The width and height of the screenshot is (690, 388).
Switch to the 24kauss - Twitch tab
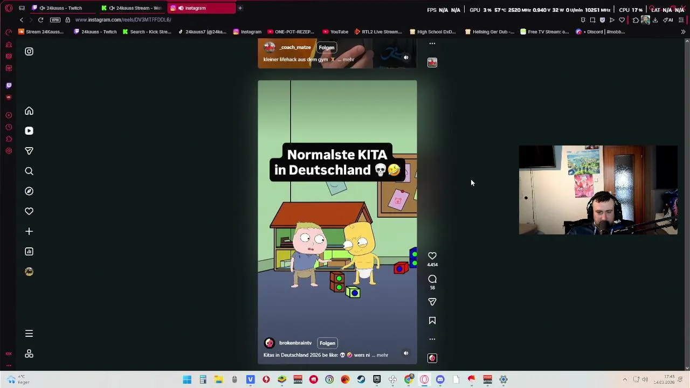click(64, 8)
